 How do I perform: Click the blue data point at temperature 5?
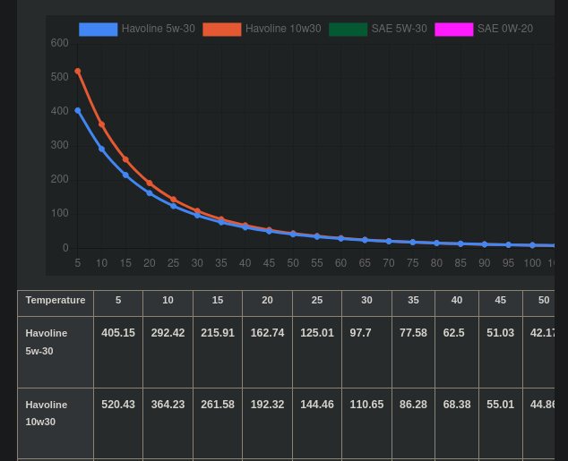[78, 110]
